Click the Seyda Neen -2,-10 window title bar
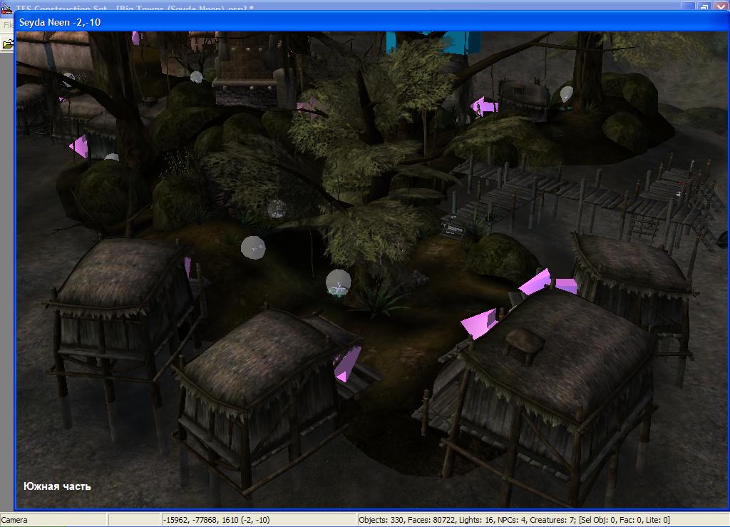 tap(356, 22)
